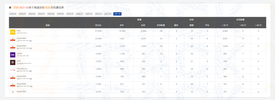Click the Royal Mail G# *** GB entry

[24, 78]
